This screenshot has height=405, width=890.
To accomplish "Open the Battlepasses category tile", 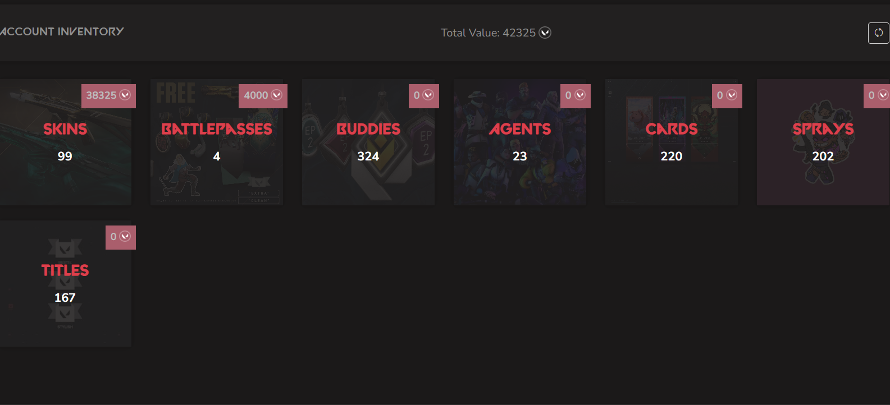I will click(x=217, y=142).
